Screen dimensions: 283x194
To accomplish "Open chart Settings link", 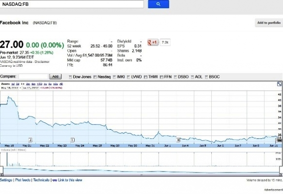I will click(x=6, y=180).
